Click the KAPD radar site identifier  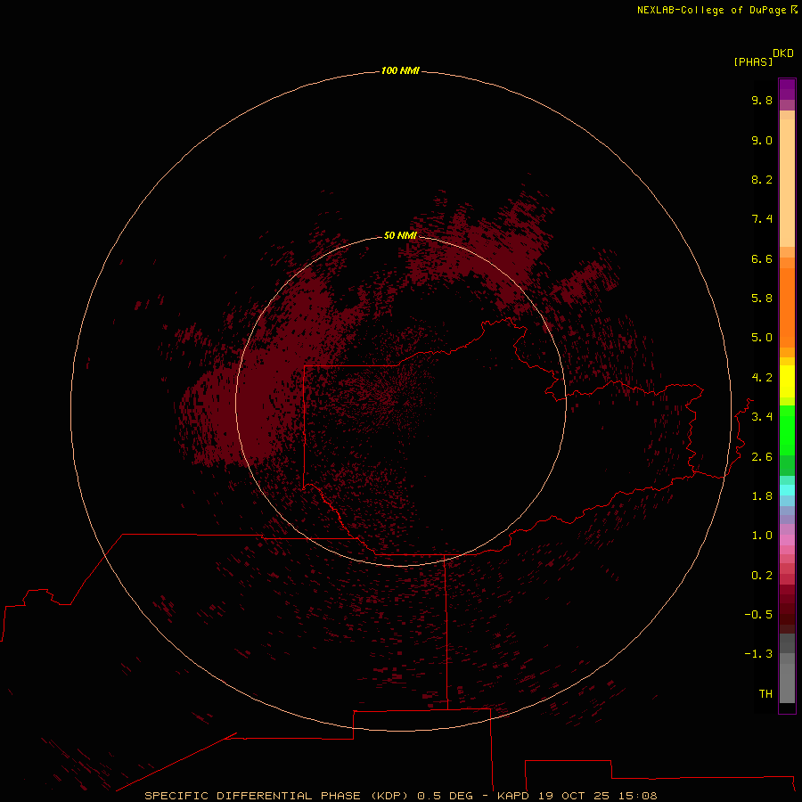[513, 796]
